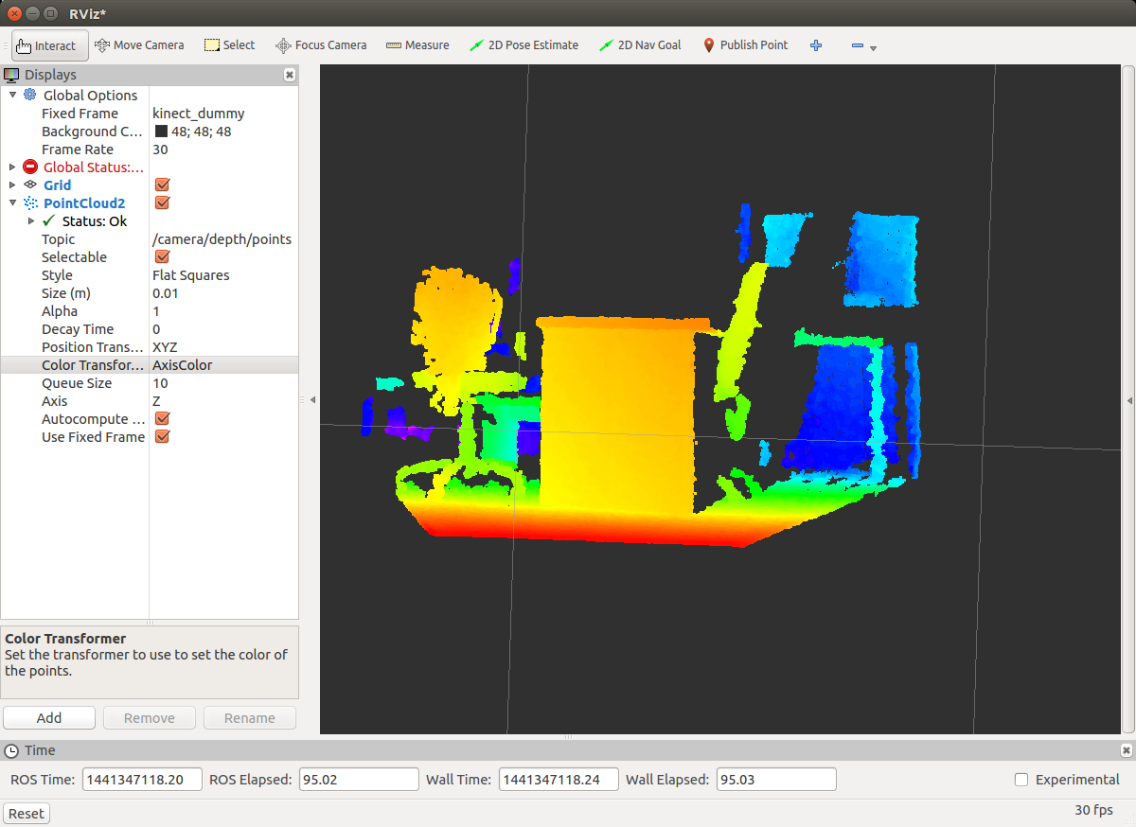This screenshot has width=1136, height=827.
Task: Close the Displays panel
Action: tap(290, 75)
